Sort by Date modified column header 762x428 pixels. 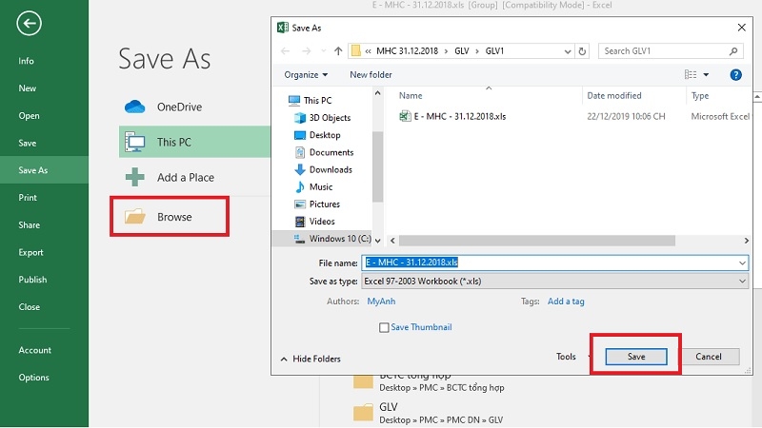(613, 96)
